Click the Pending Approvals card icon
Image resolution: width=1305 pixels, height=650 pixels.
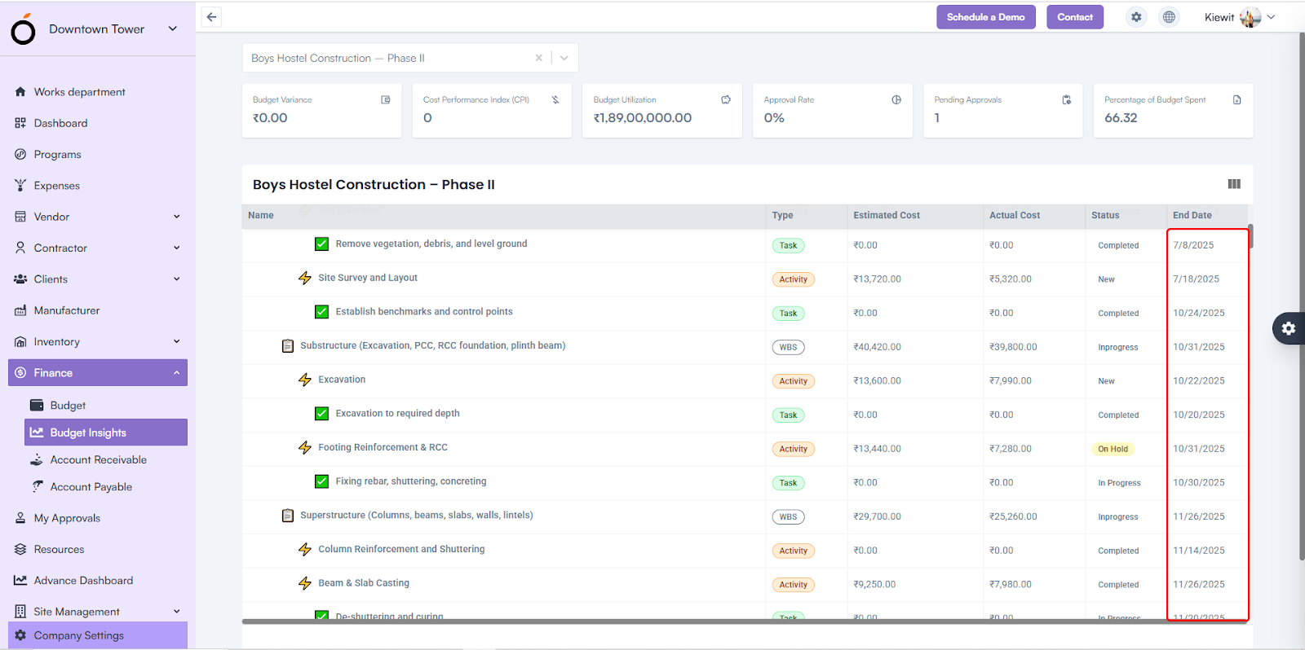click(x=1067, y=99)
